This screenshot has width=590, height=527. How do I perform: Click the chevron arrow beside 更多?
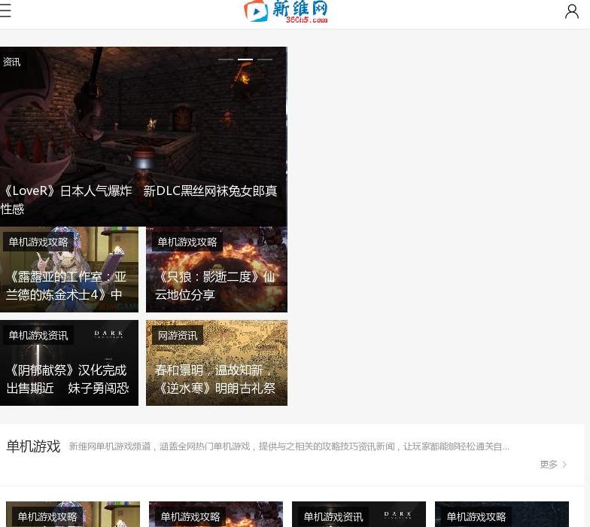click(564, 465)
